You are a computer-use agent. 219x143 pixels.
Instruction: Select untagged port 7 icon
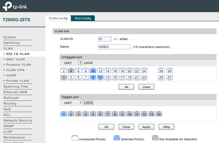86,78
